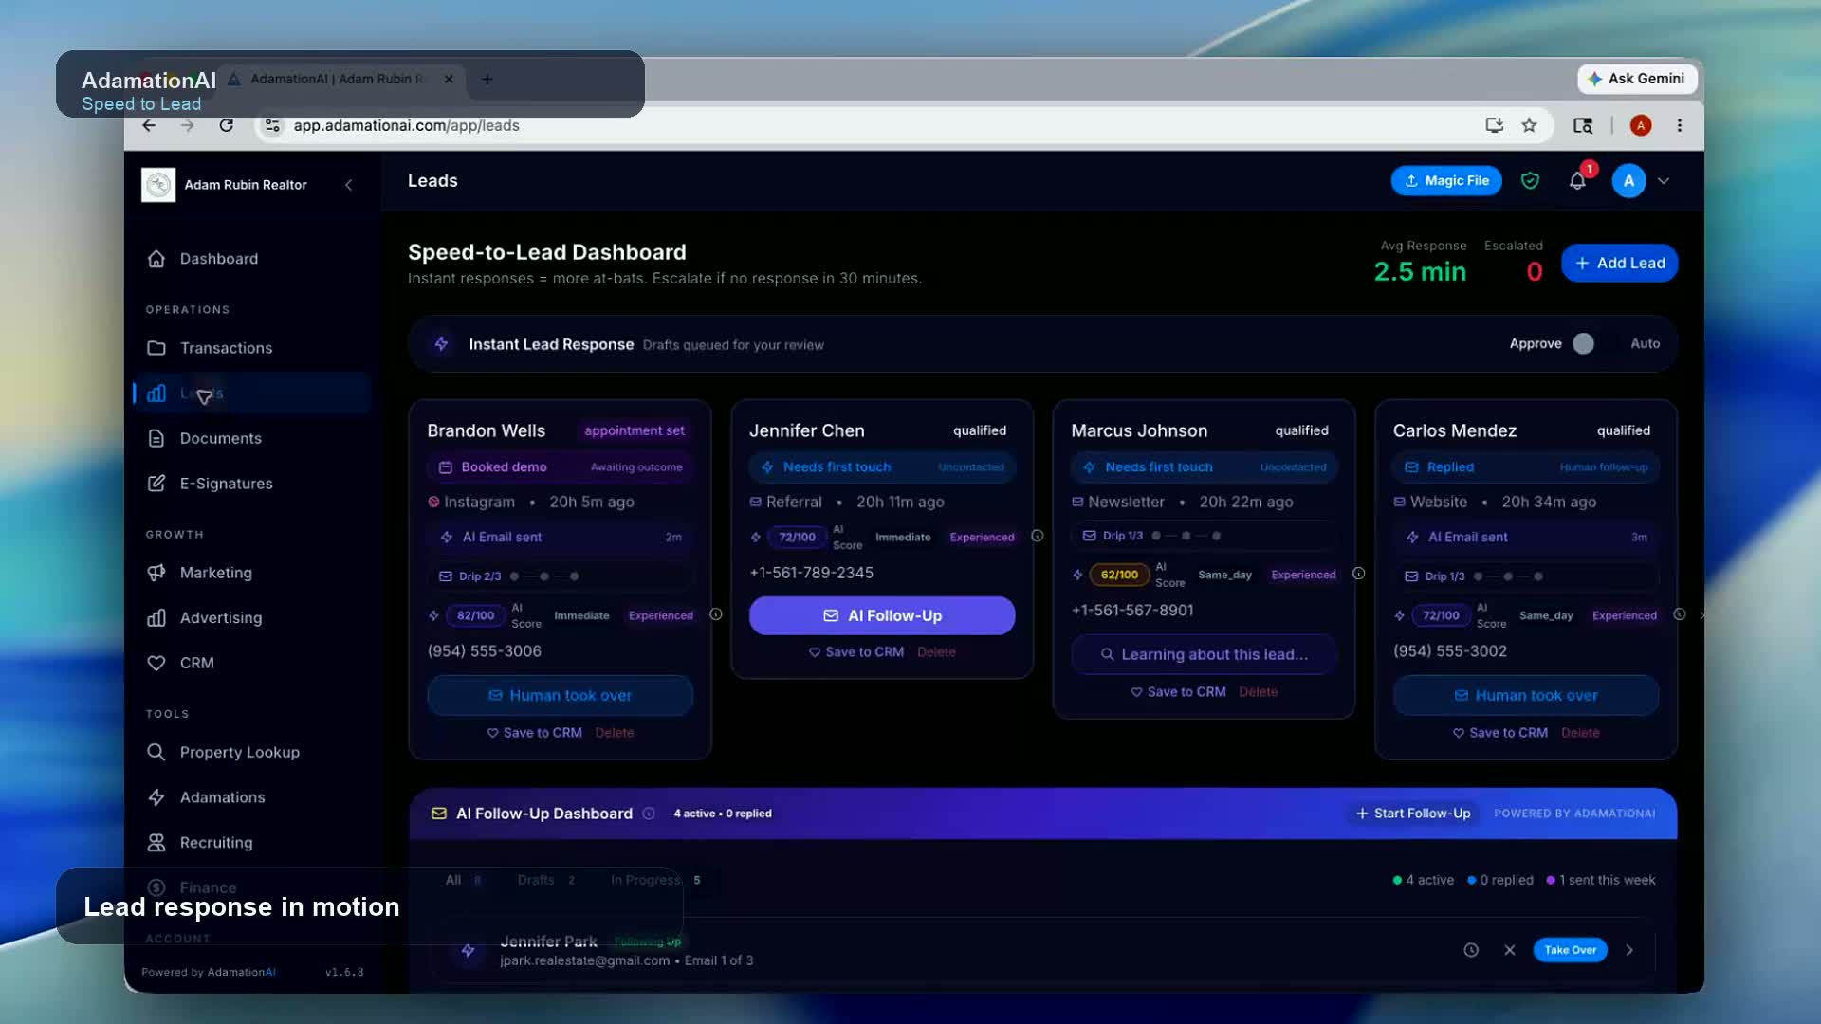Click the Recruiting people icon
The height and width of the screenshot is (1024, 1821).
click(x=156, y=842)
